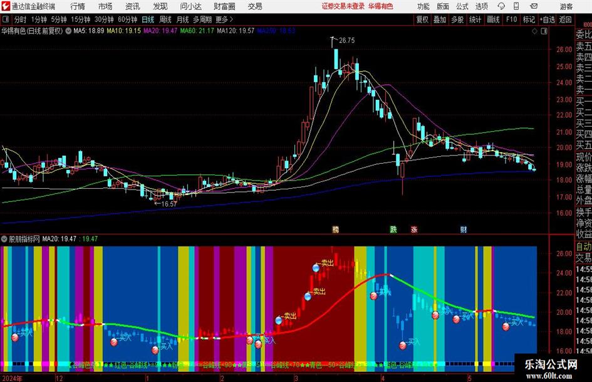The width and height of the screenshot is (592, 382).
Task: Click the MA60: 21.17 indicator value
Action: point(197,31)
